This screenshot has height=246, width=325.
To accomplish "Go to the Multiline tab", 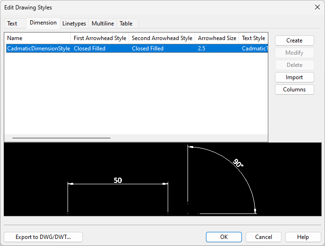I will tap(103, 24).
